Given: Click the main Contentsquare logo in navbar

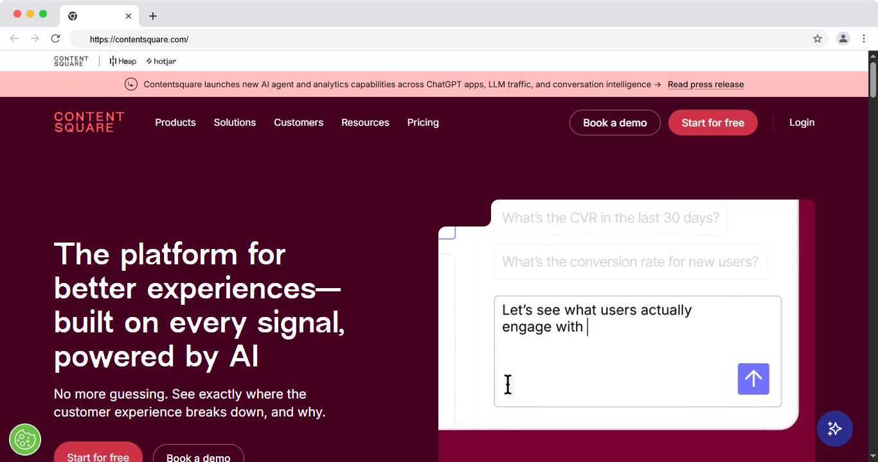Looking at the screenshot, I should pos(89,122).
